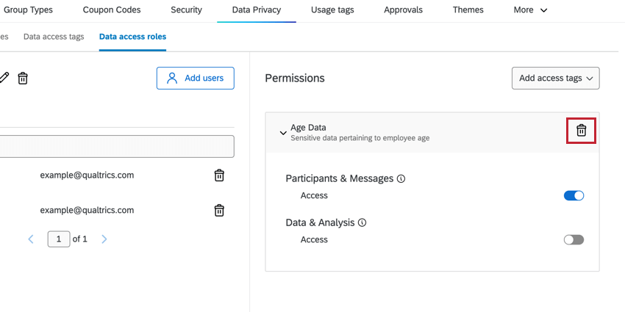Click the trash icon beside the pencil
This screenshot has width=625, height=312.
[x=23, y=78]
